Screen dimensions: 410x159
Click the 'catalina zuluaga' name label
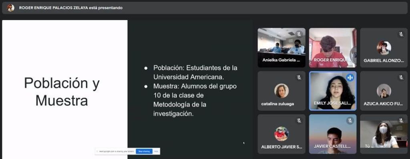tap(277, 104)
